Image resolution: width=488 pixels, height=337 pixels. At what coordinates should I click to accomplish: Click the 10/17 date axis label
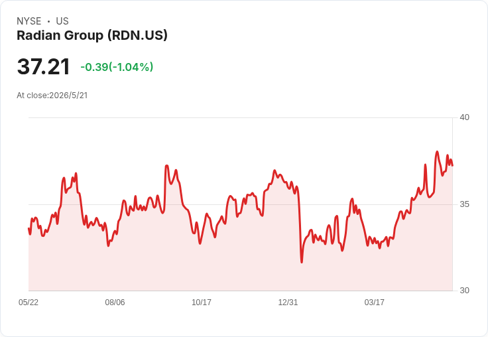tap(202, 302)
